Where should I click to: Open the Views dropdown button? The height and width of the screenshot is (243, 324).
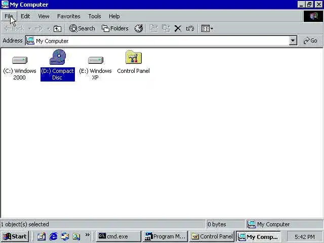tap(207, 28)
